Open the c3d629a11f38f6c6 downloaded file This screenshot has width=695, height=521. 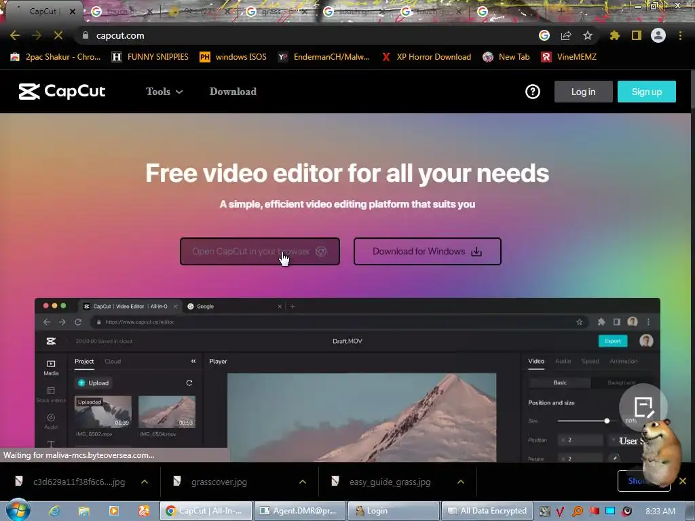point(79,482)
